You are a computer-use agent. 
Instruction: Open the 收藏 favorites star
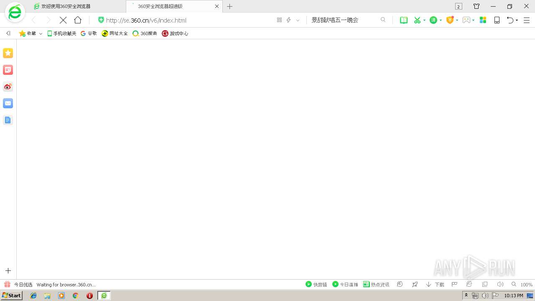point(27,33)
